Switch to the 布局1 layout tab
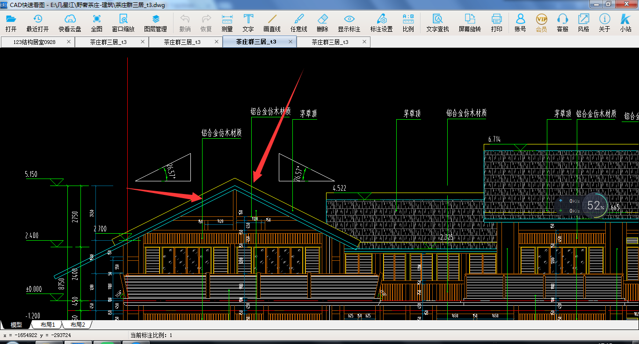The image size is (639, 344). [48, 324]
